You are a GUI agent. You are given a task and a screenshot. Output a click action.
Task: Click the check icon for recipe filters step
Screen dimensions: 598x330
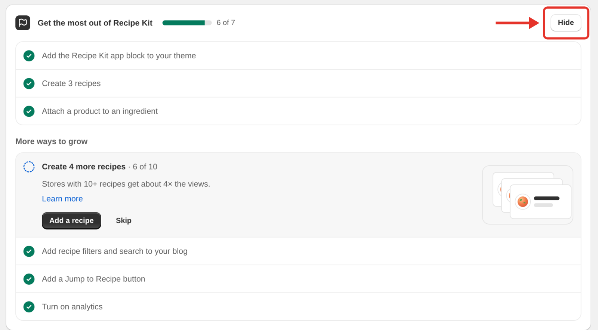pyautogui.click(x=29, y=251)
